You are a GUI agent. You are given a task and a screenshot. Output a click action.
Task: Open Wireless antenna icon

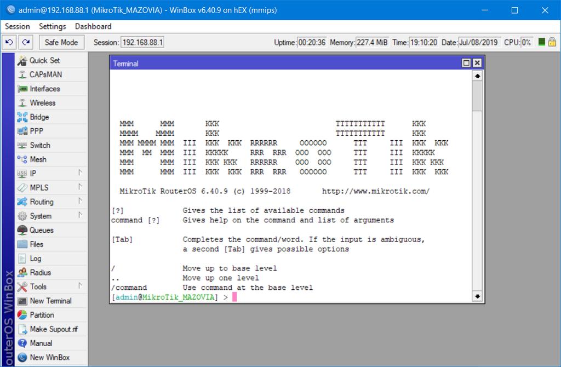(22, 102)
